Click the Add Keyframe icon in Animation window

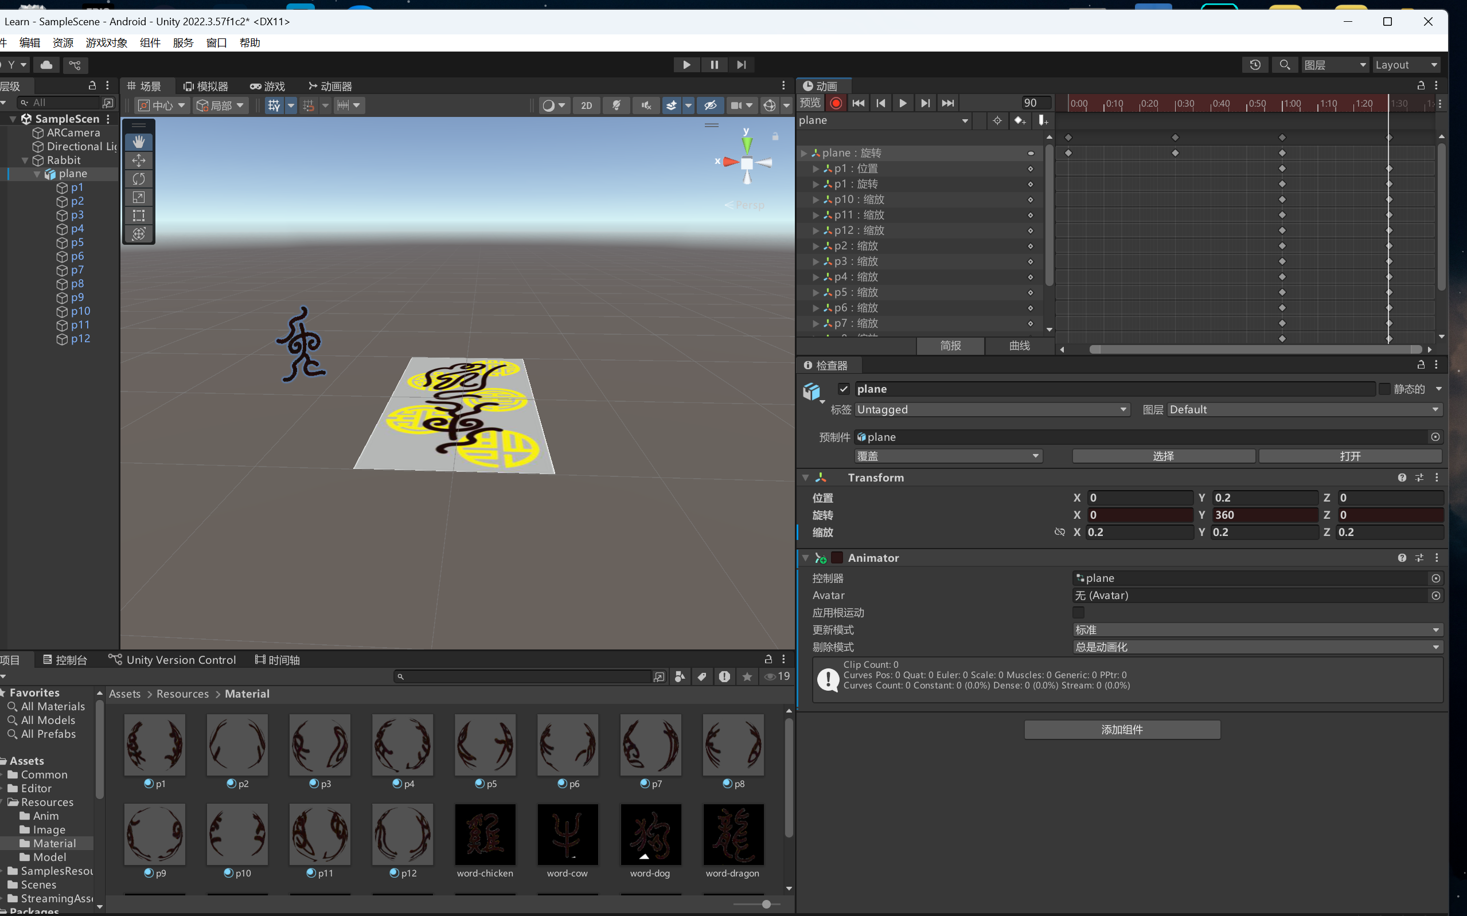pyautogui.click(x=1020, y=120)
